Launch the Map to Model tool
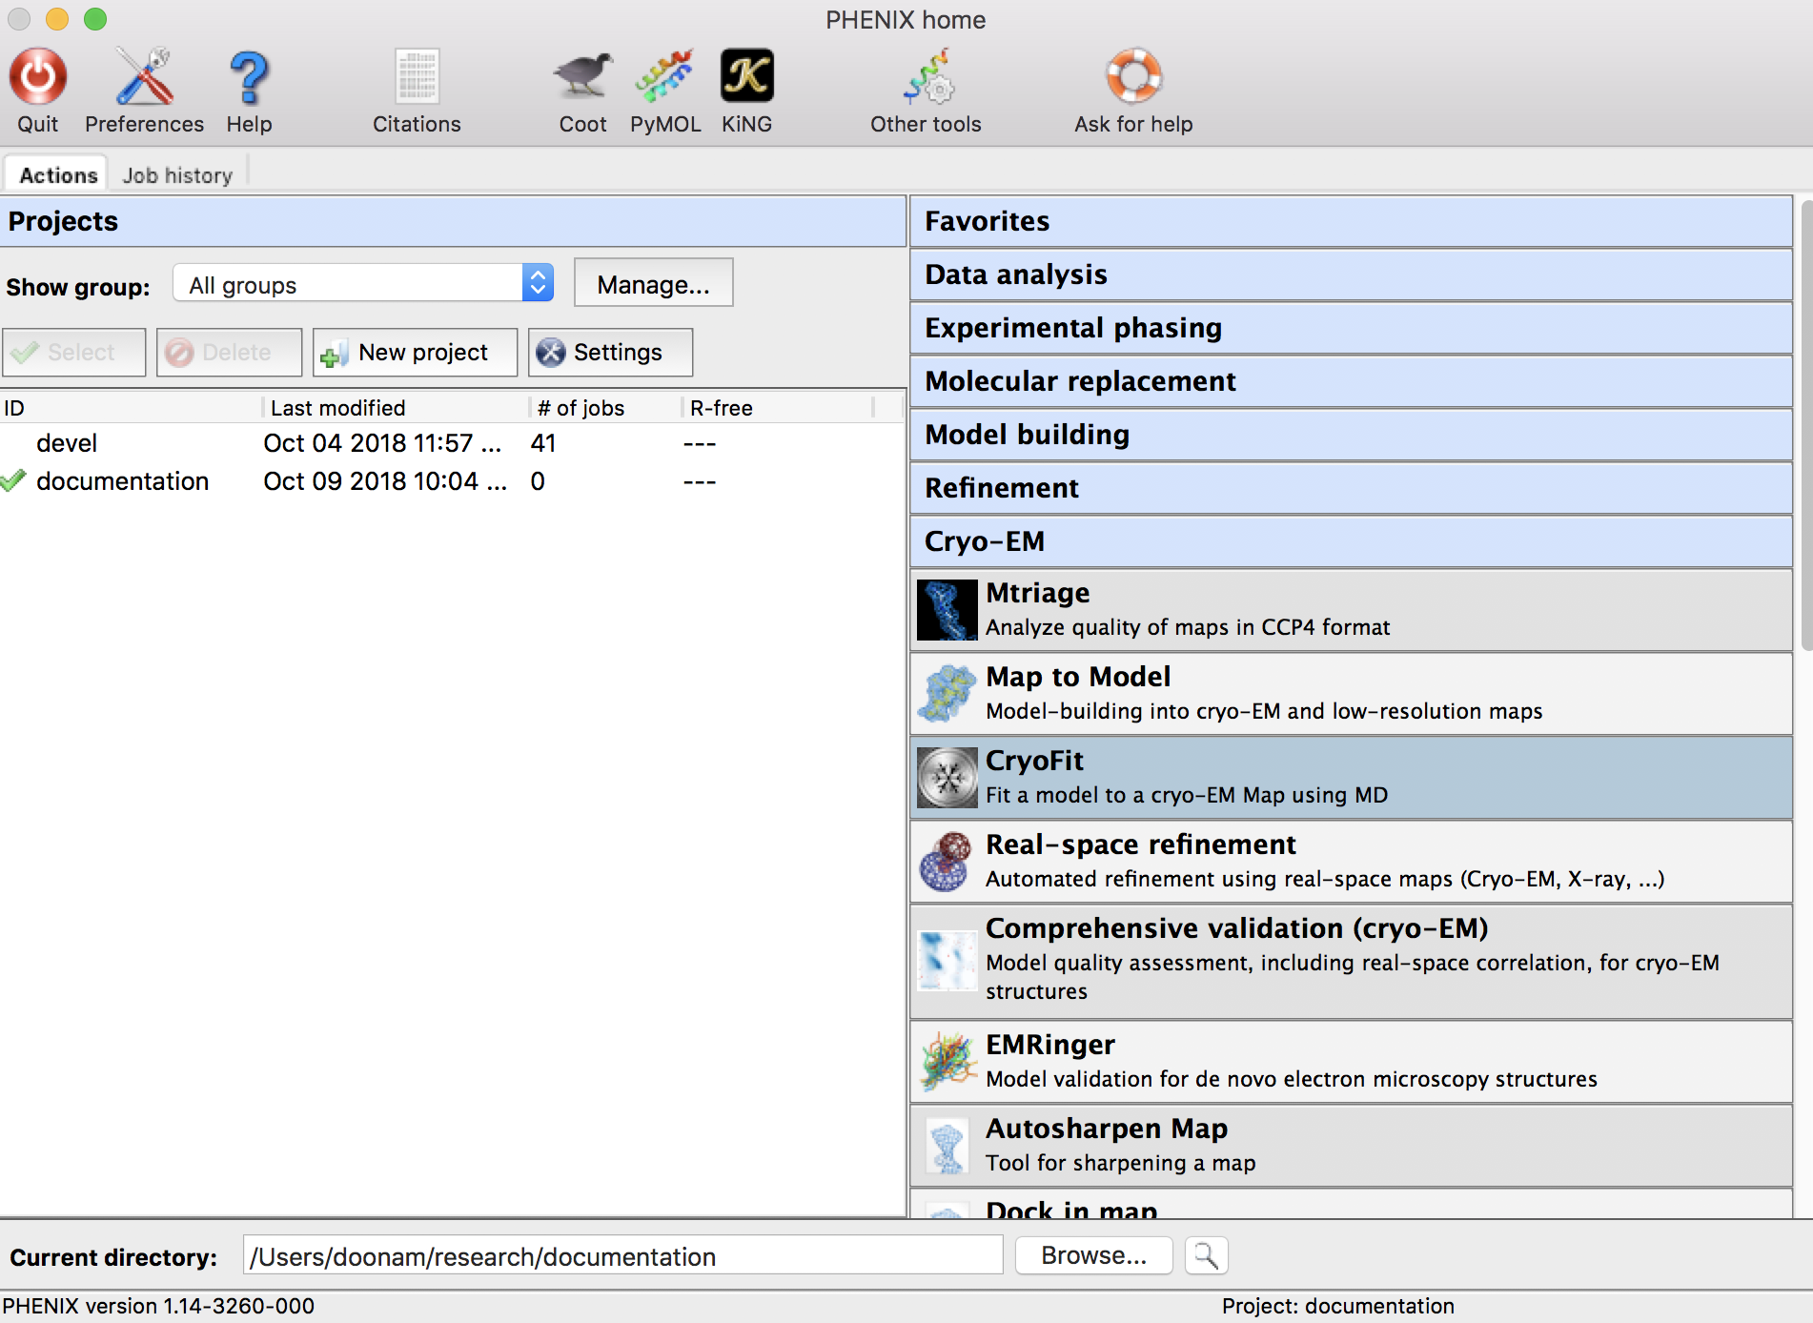 tap(1239, 692)
